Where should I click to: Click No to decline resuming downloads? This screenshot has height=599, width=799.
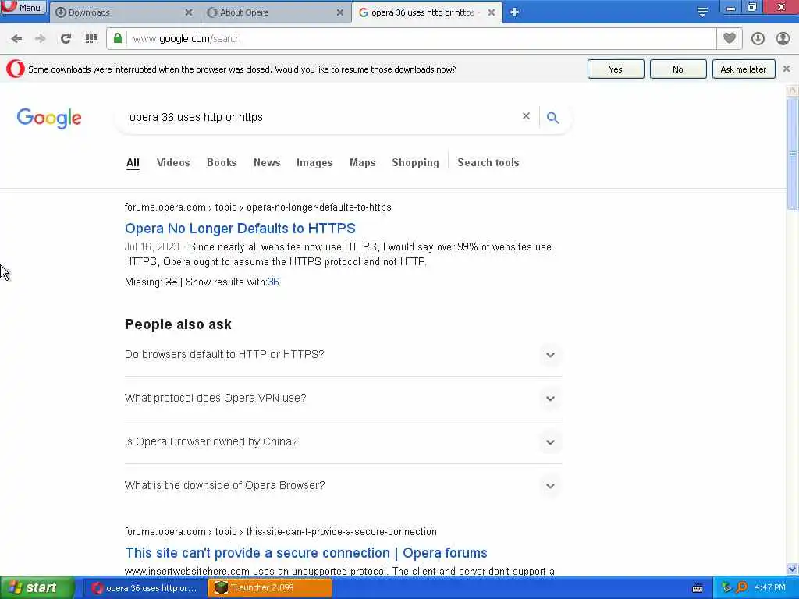pos(678,69)
